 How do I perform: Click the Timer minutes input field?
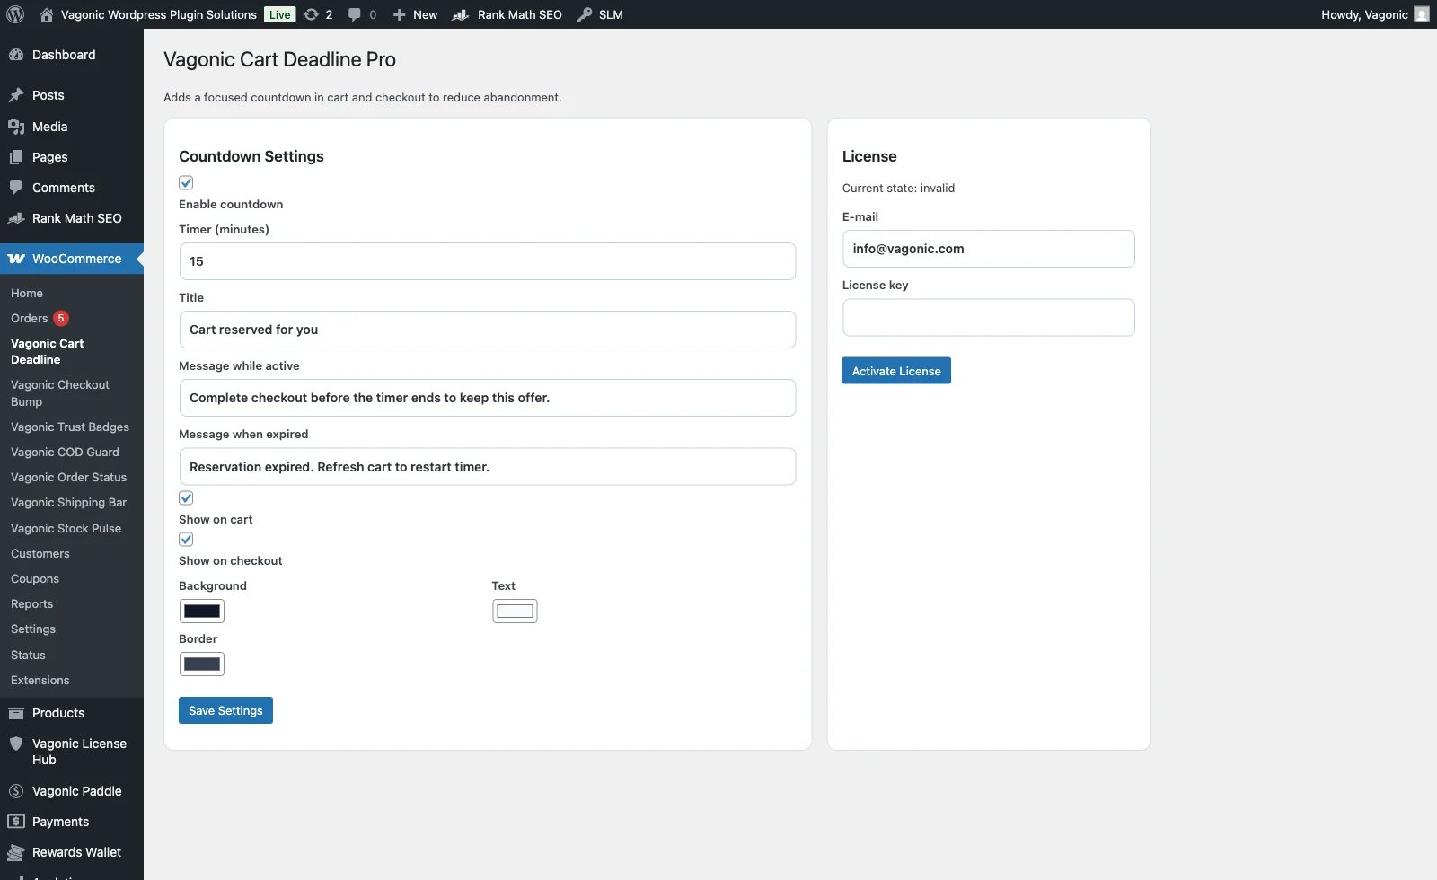point(488,261)
